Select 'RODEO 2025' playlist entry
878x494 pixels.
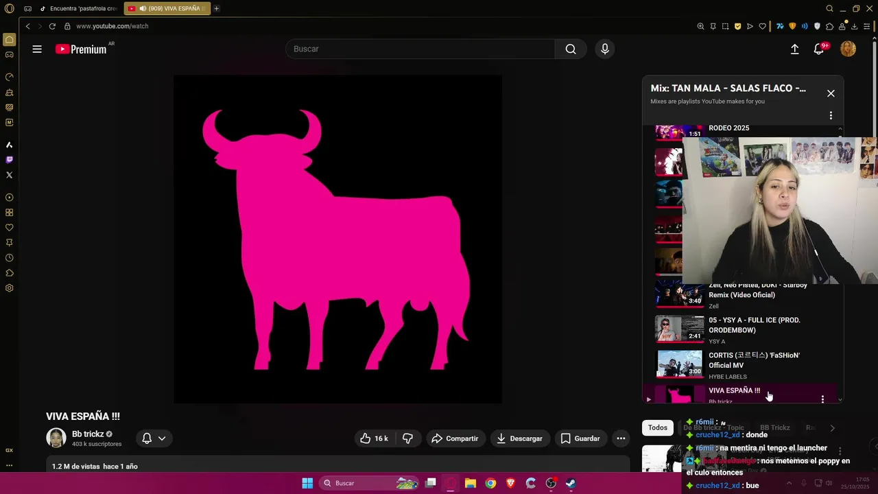click(728, 128)
